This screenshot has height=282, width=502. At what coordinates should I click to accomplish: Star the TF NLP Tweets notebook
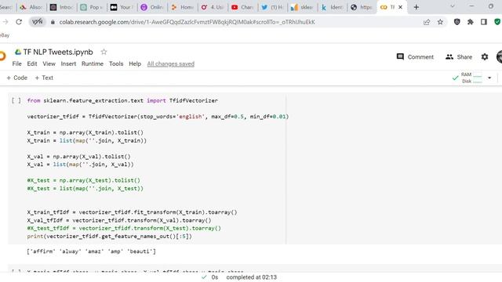coord(104,52)
